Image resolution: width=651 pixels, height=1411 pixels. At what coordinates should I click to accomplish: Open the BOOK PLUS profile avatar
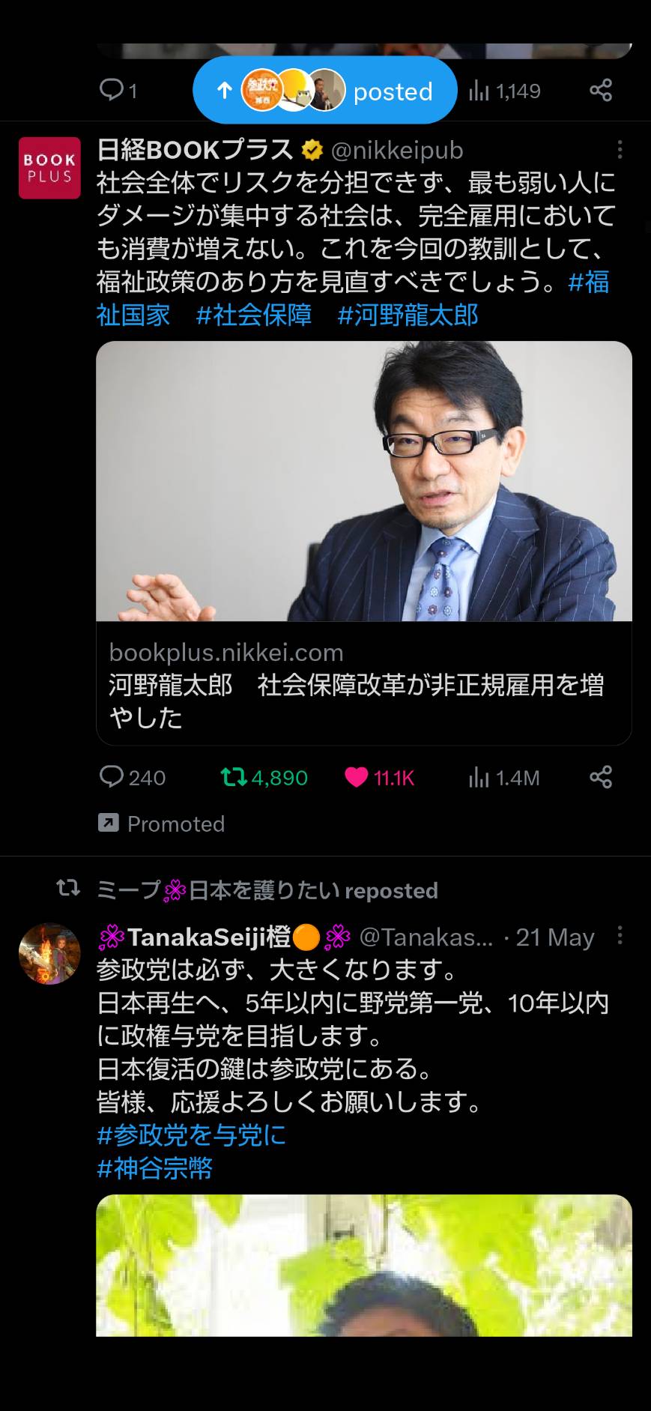click(49, 168)
